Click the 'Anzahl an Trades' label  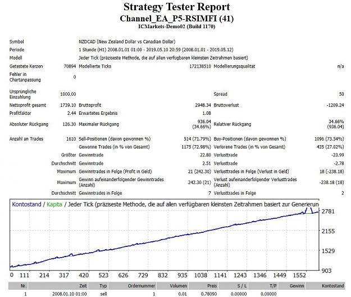tap(26, 139)
